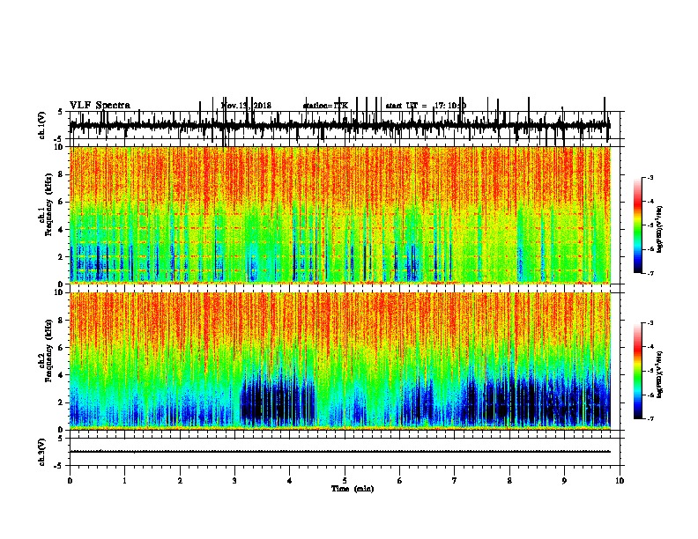Image resolution: width=698 pixels, height=539 pixels.
Task: Click the ch.1 spectrogram panel
Action: (x=340, y=215)
